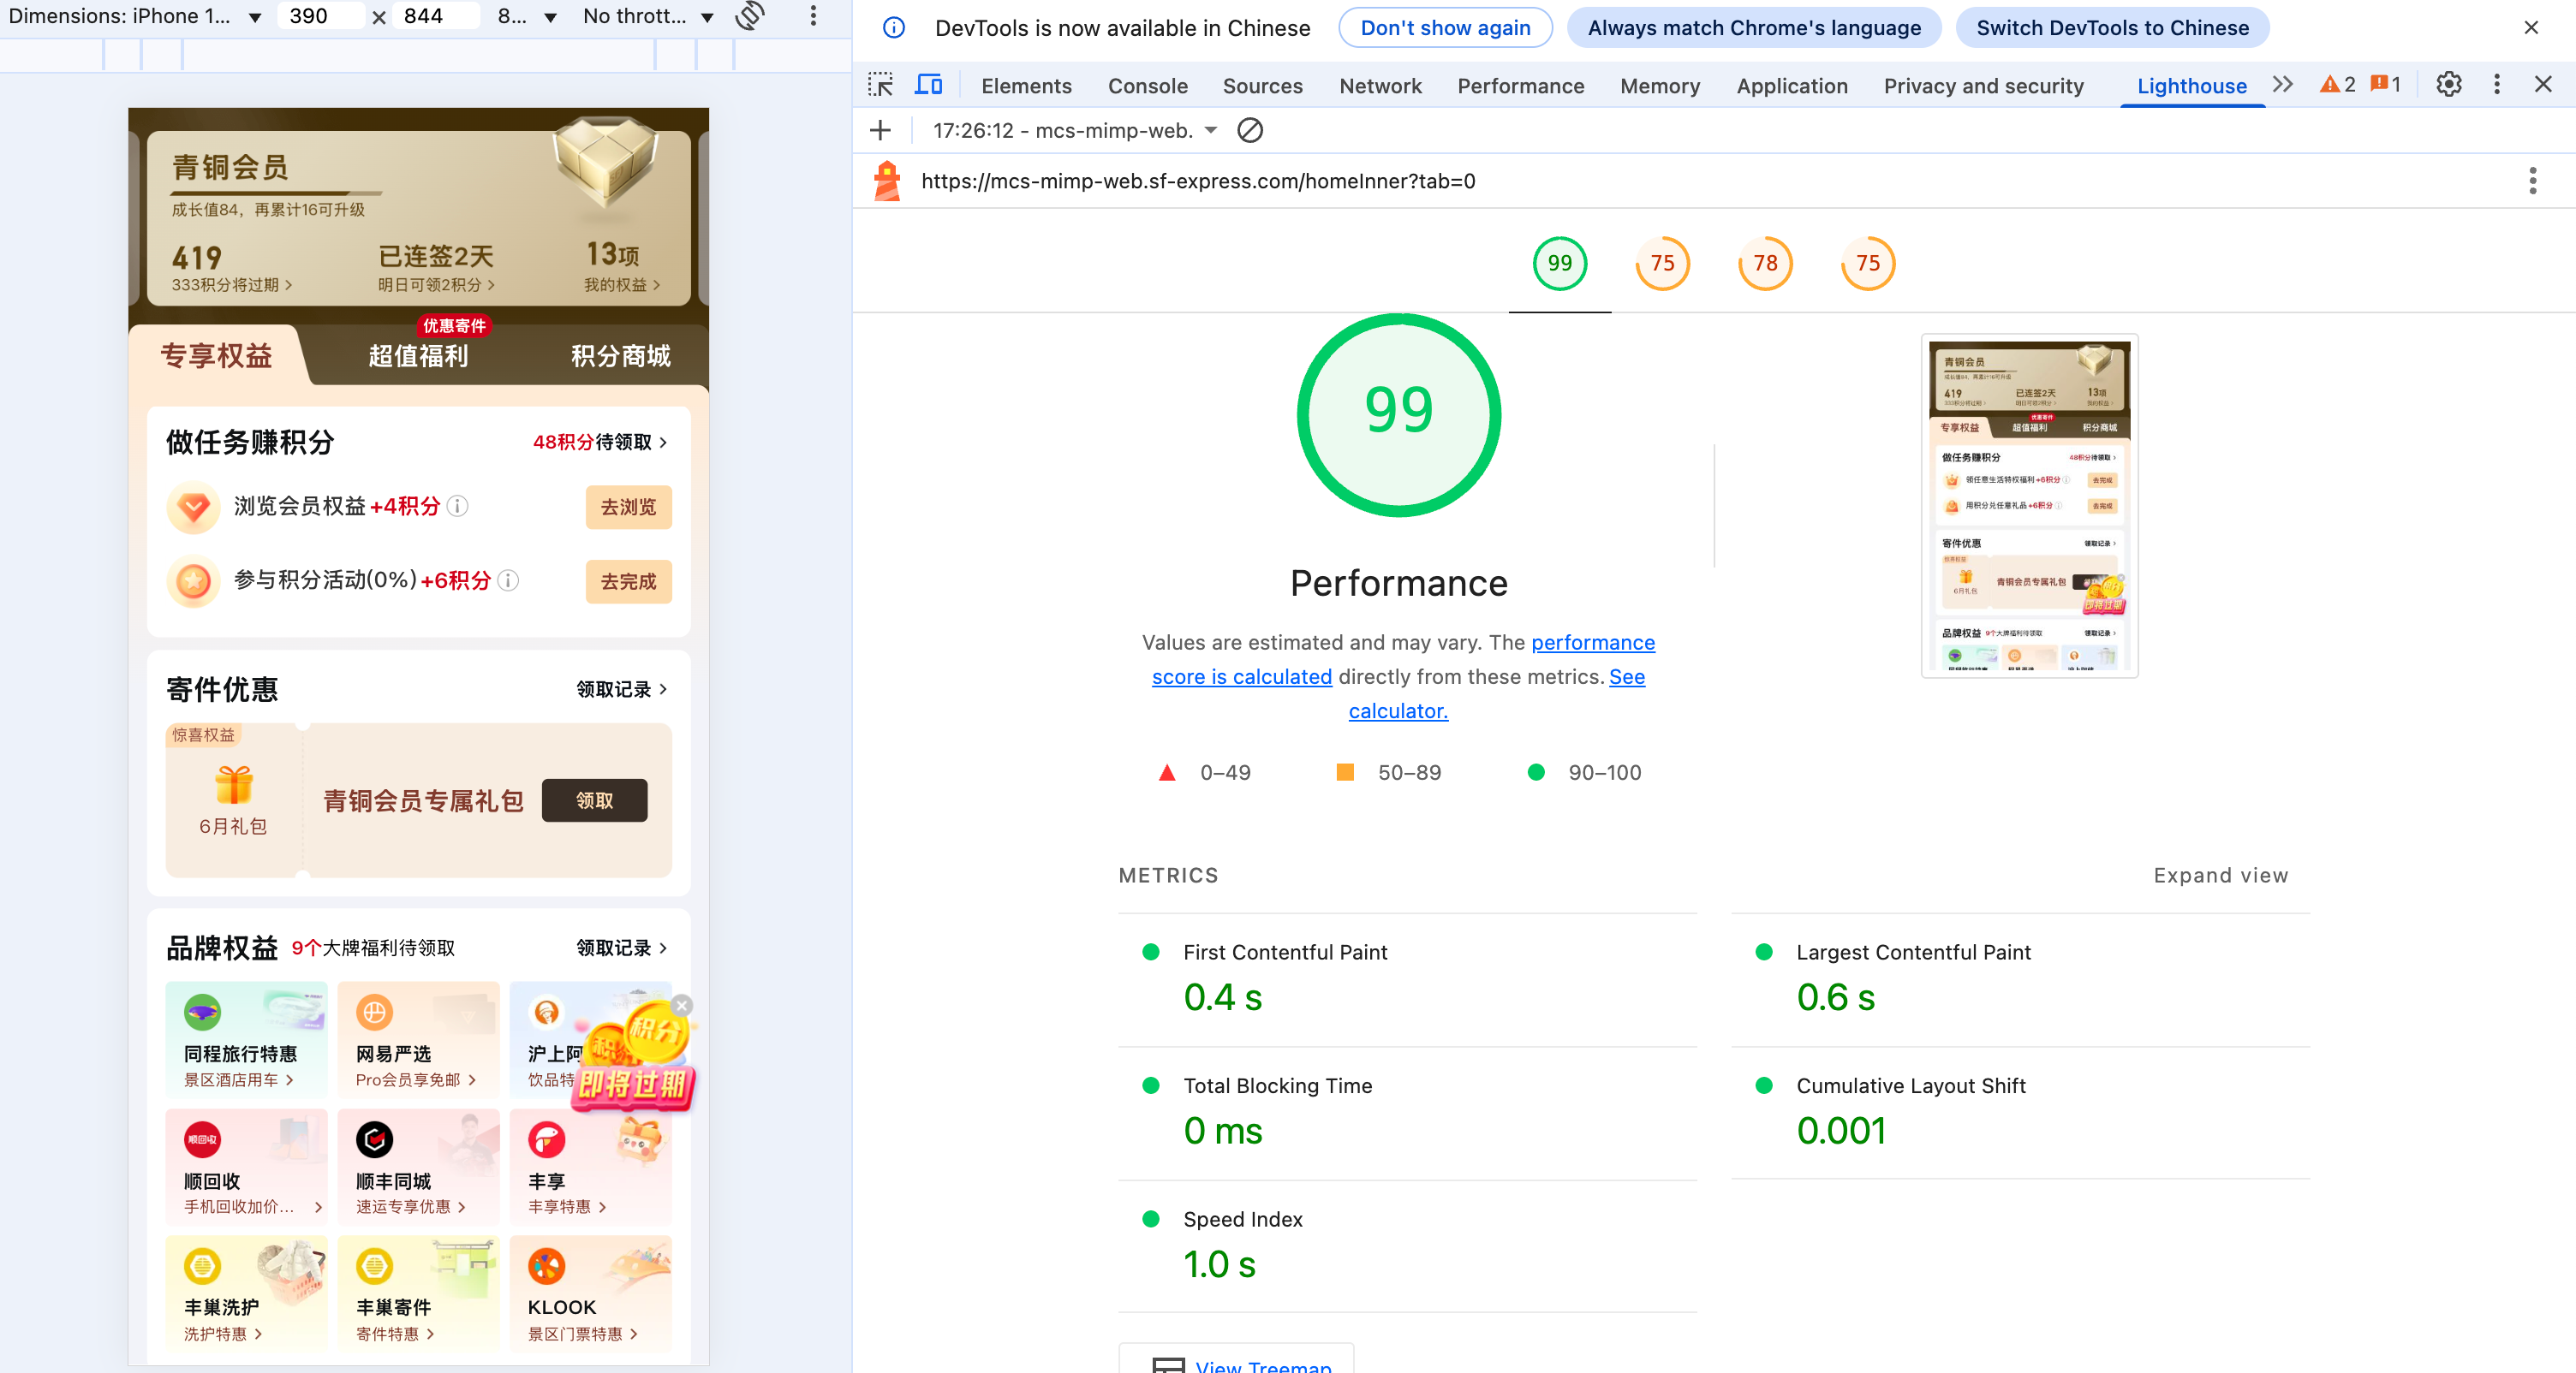Close the floating 即将过期 coin promo
The width and height of the screenshot is (2576, 1373).
682,1005
